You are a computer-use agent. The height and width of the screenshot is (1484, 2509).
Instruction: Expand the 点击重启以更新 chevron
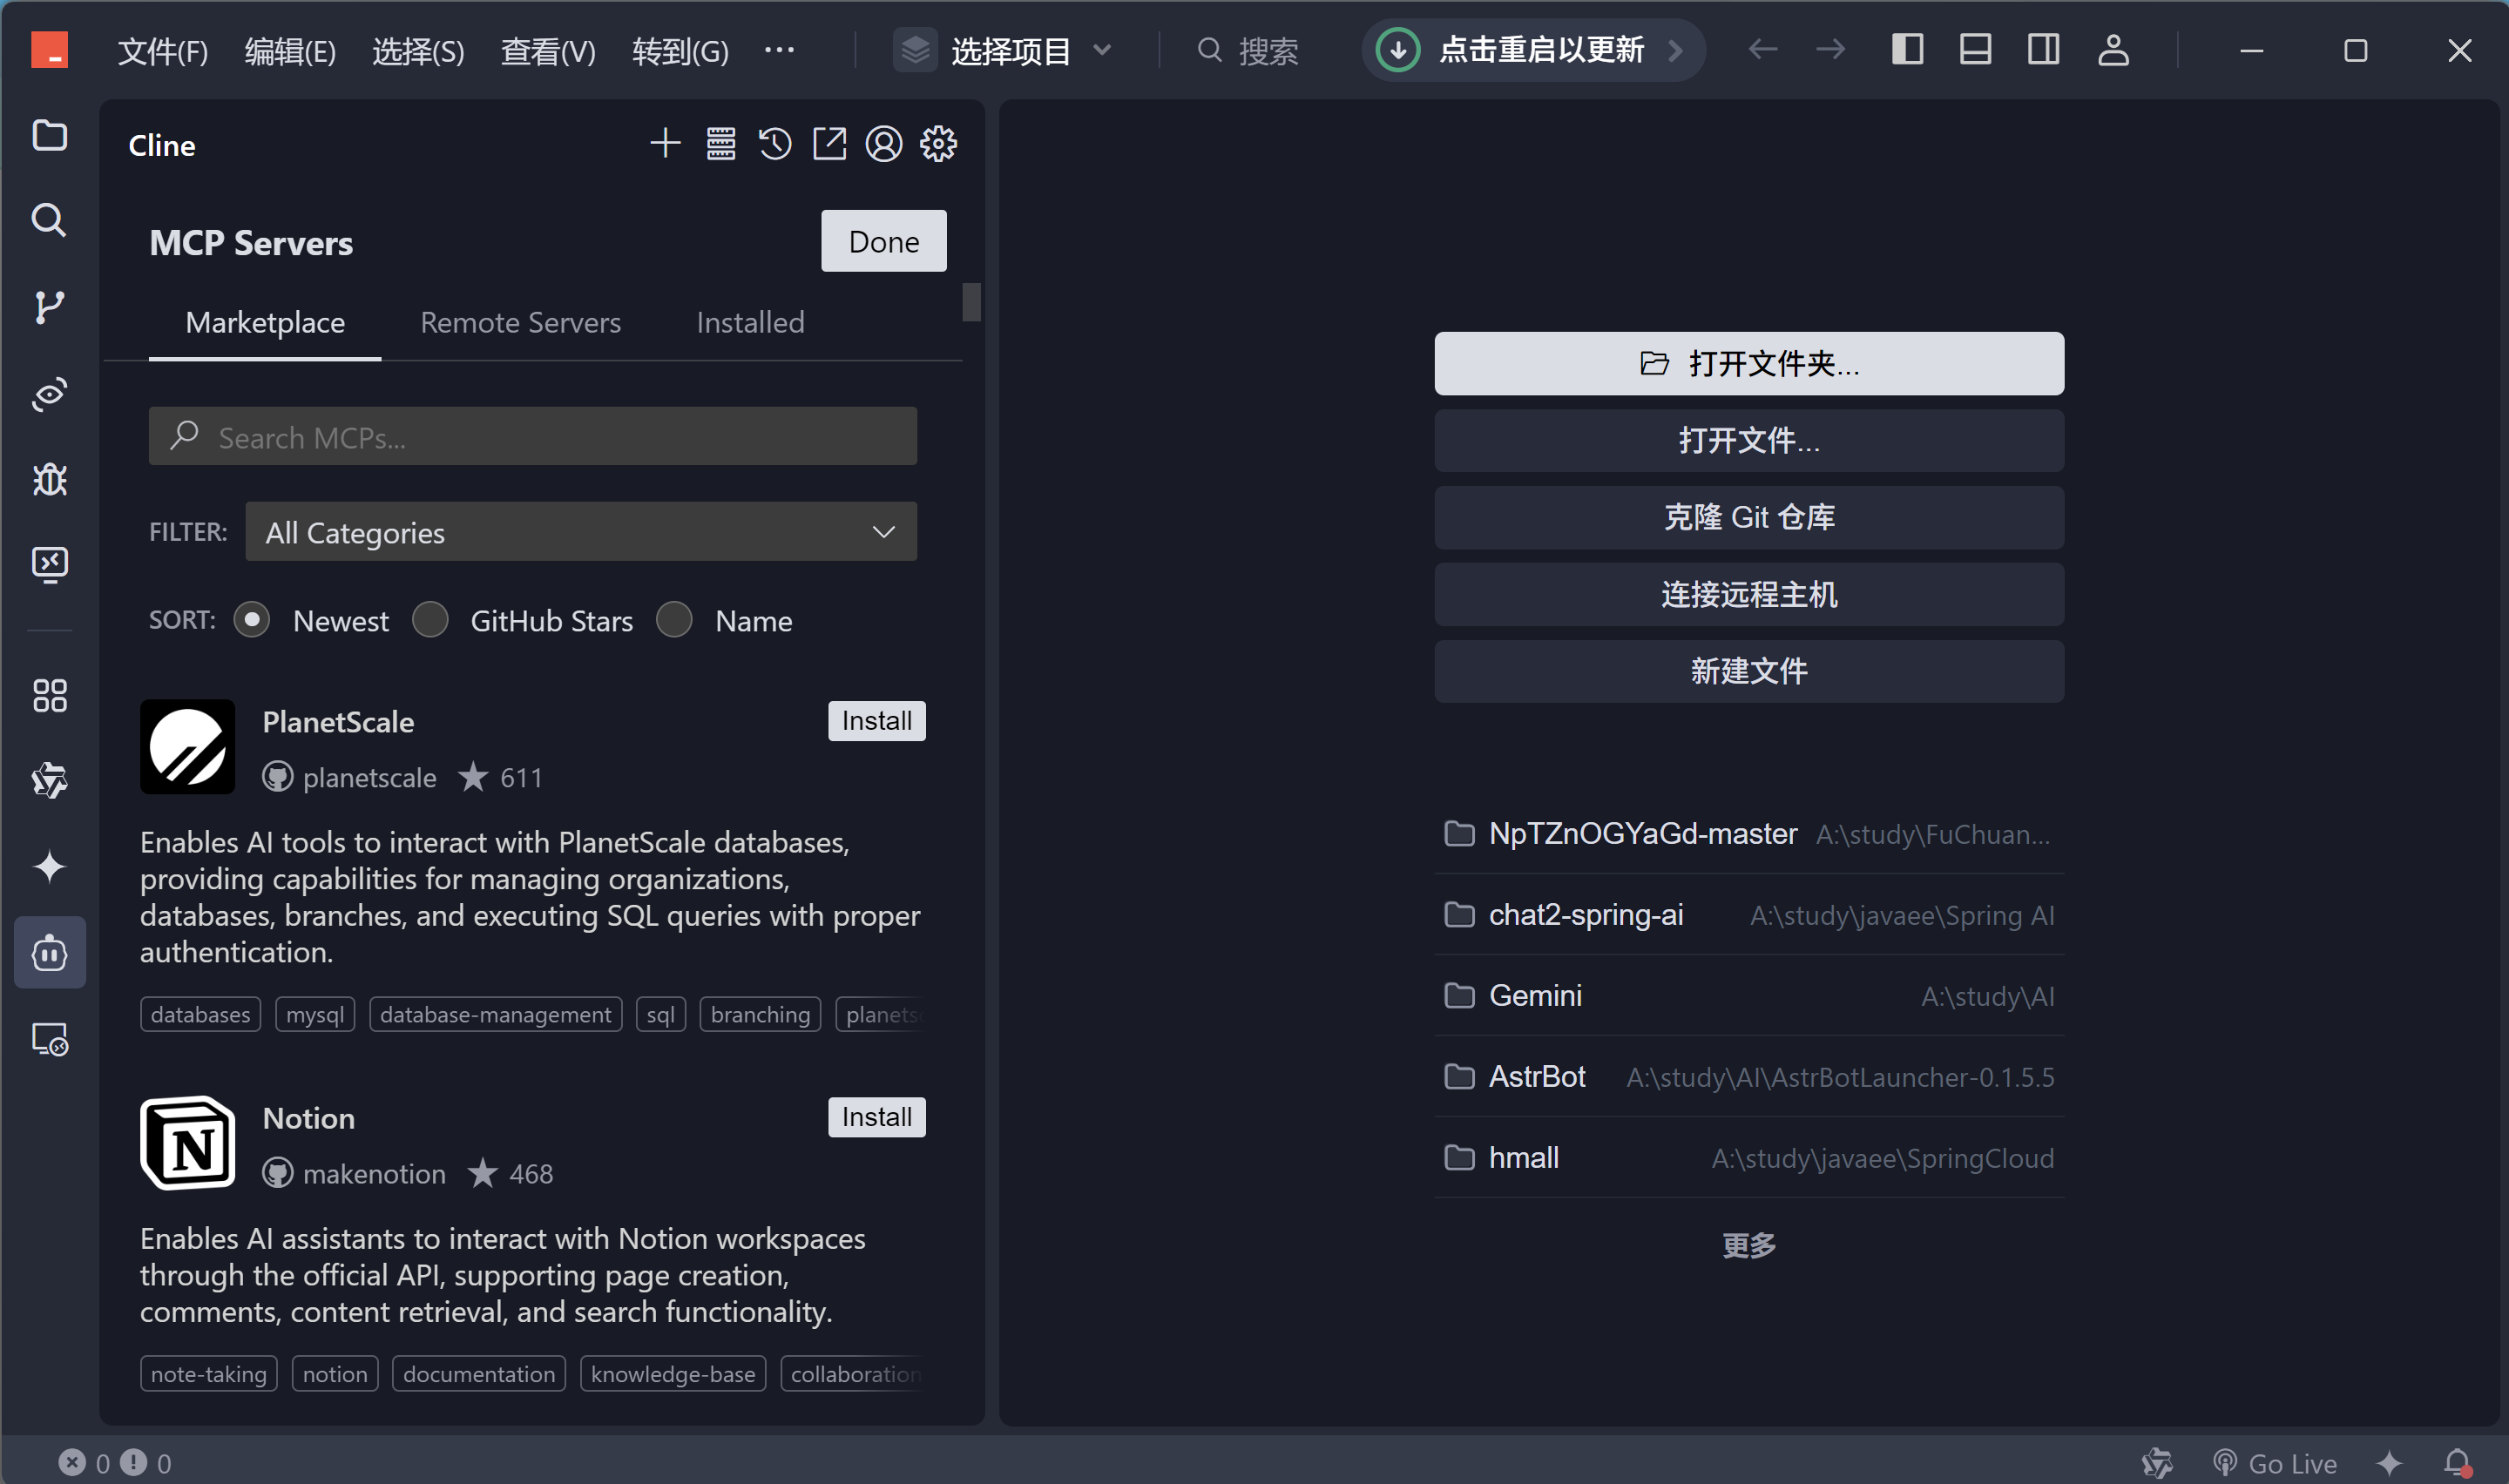pos(1676,50)
